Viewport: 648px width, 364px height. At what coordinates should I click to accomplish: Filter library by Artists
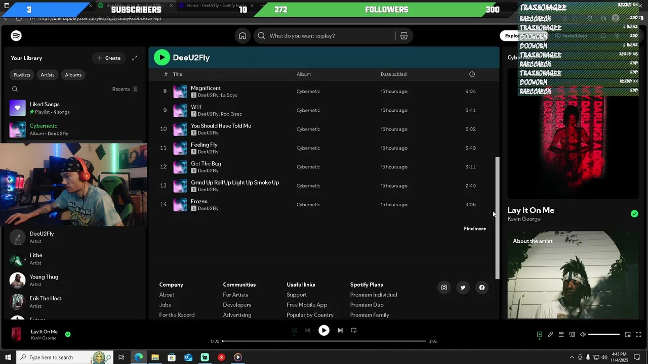tap(48, 75)
